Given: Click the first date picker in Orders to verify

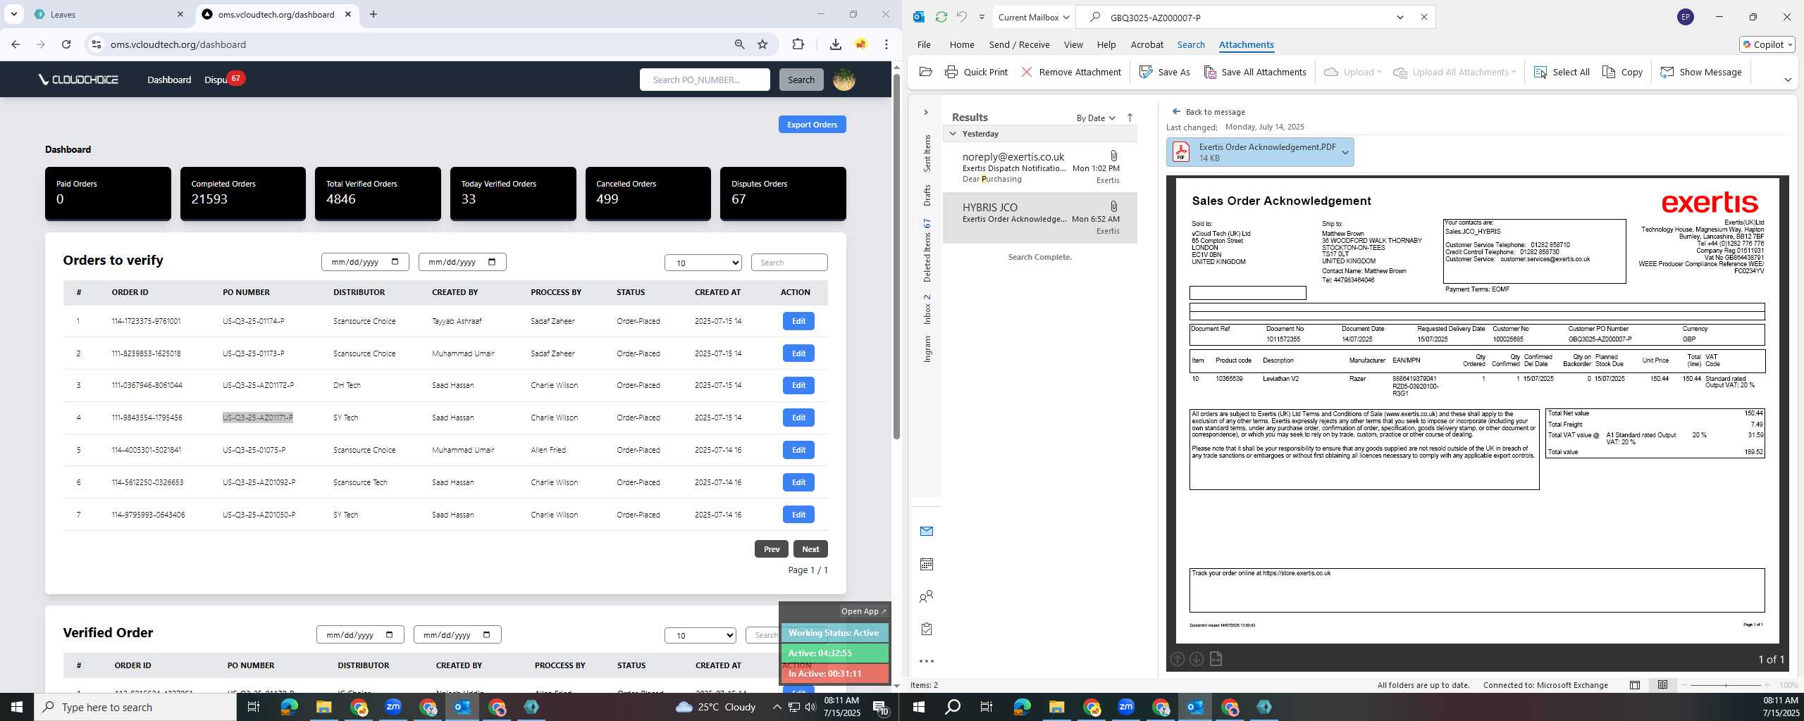Looking at the screenshot, I should point(365,262).
